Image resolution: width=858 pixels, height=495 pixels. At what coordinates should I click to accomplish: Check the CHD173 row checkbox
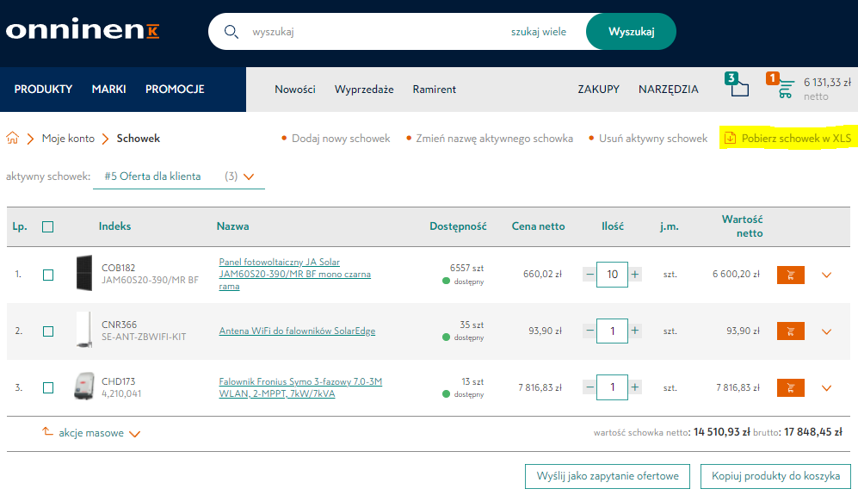click(x=48, y=387)
